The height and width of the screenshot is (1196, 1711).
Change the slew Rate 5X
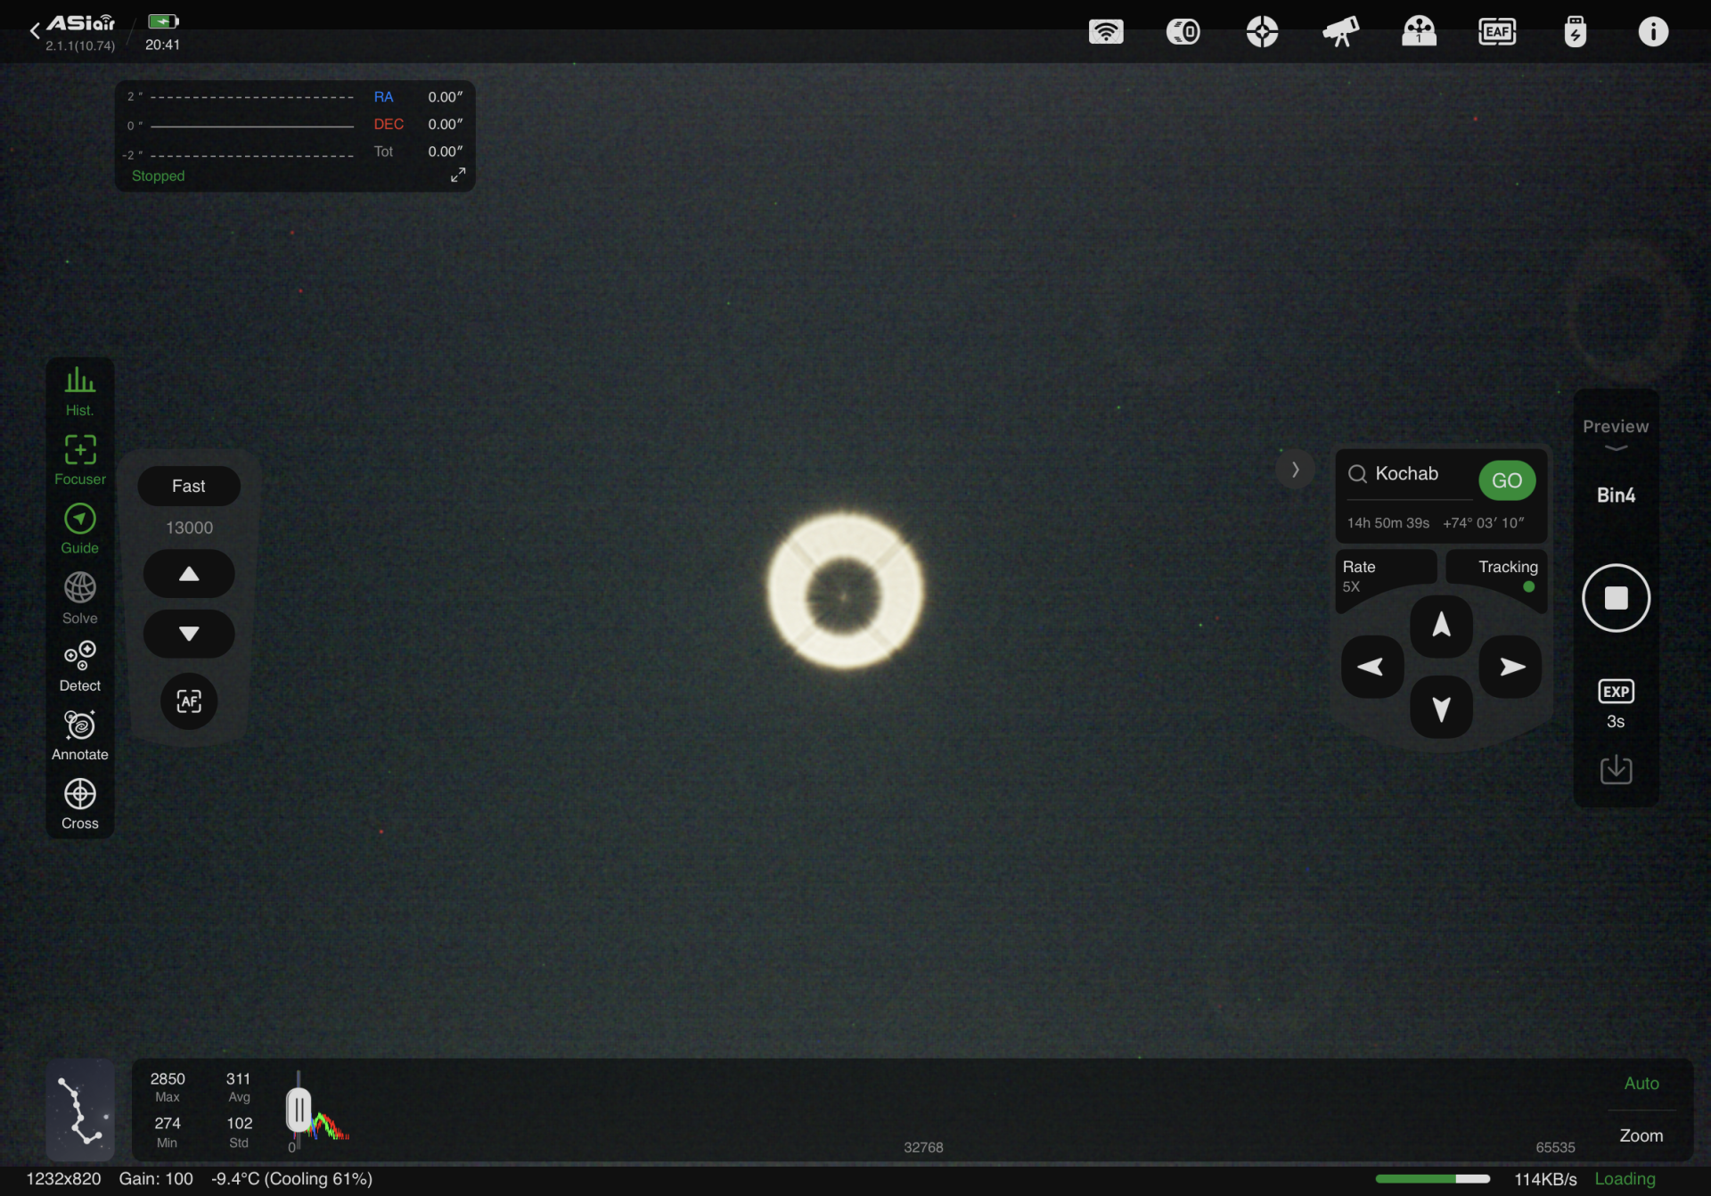point(1386,576)
